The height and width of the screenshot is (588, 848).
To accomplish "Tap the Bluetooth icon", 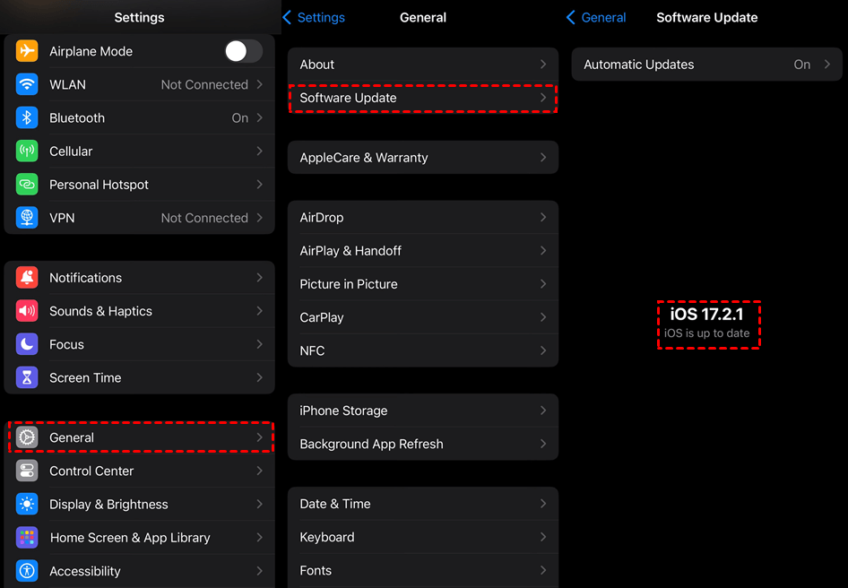I will [x=27, y=118].
